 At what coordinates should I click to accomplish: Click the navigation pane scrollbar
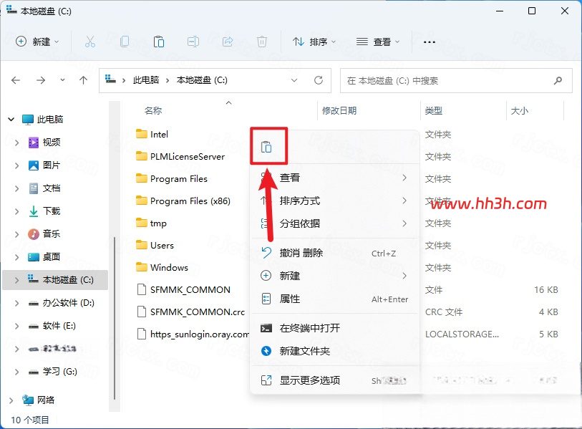coord(115,317)
